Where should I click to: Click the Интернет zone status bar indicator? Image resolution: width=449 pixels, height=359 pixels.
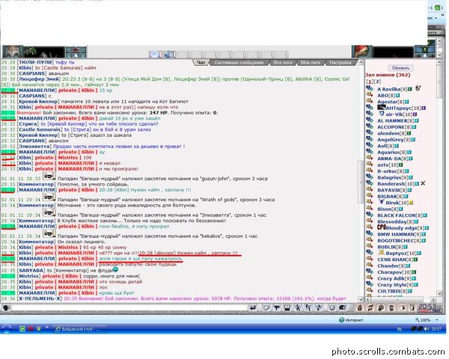coord(351,320)
